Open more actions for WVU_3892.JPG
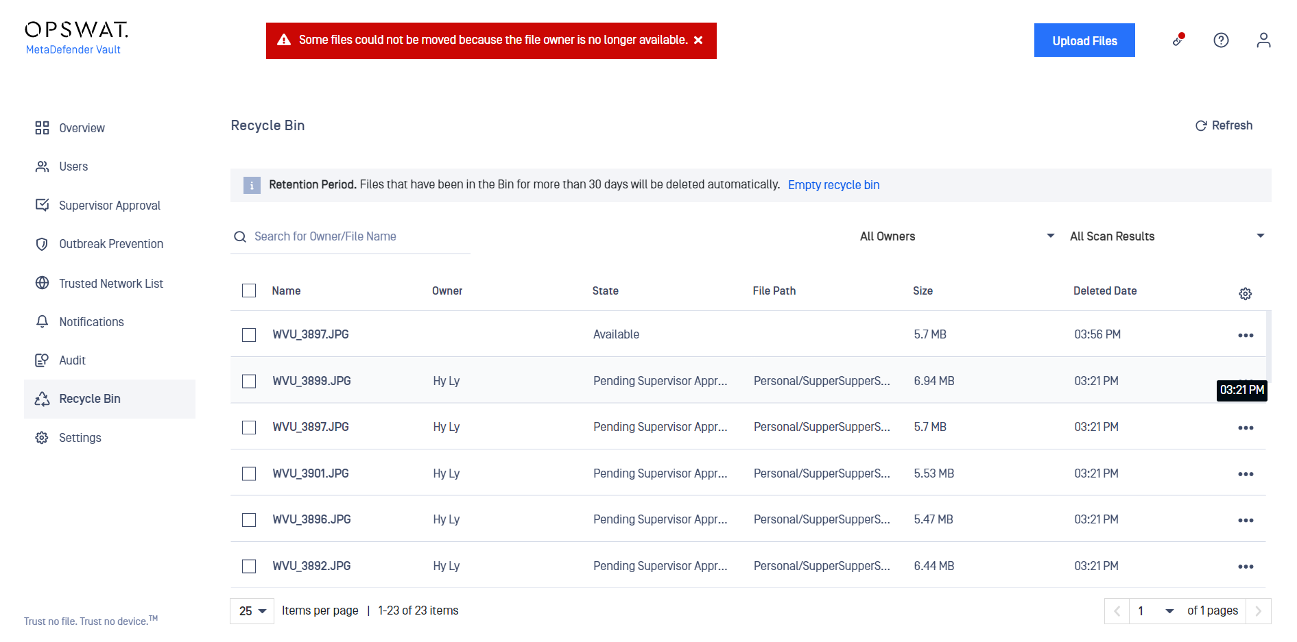The height and width of the screenshot is (642, 1297). pyautogui.click(x=1246, y=567)
